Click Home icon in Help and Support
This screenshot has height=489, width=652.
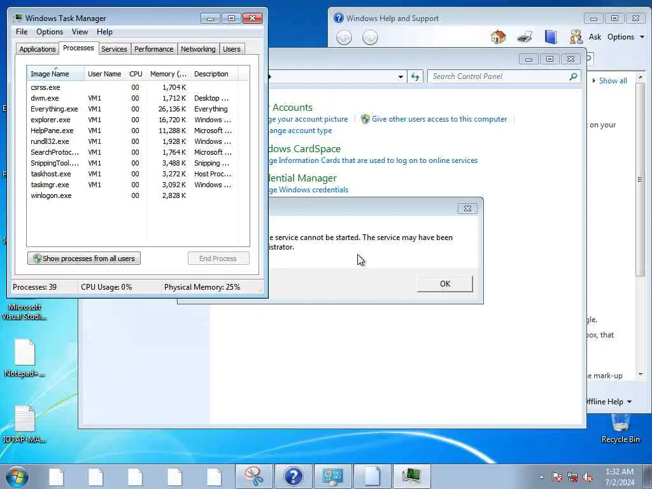click(498, 37)
